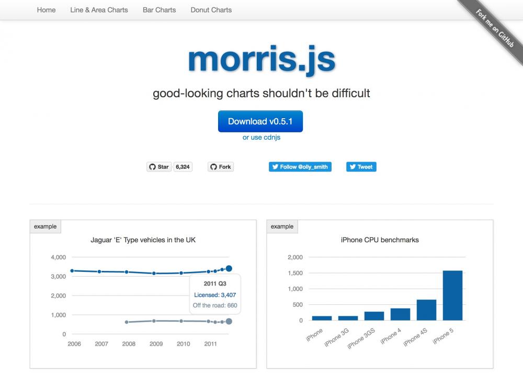
Task: Click the Download v0.5.1 button
Action: 260,121
